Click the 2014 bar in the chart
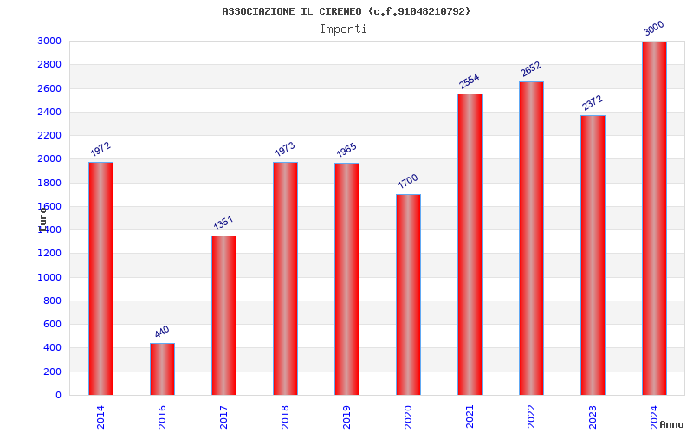This screenshot has width=693, height=433. [x=100, y=278]
